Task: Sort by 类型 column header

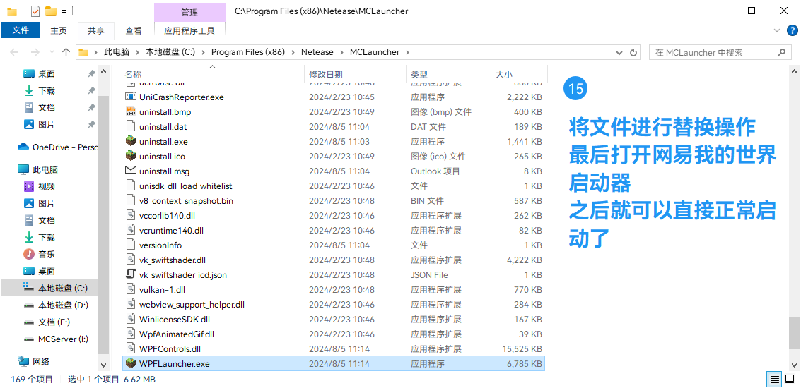Action: [x=448, y=75]
